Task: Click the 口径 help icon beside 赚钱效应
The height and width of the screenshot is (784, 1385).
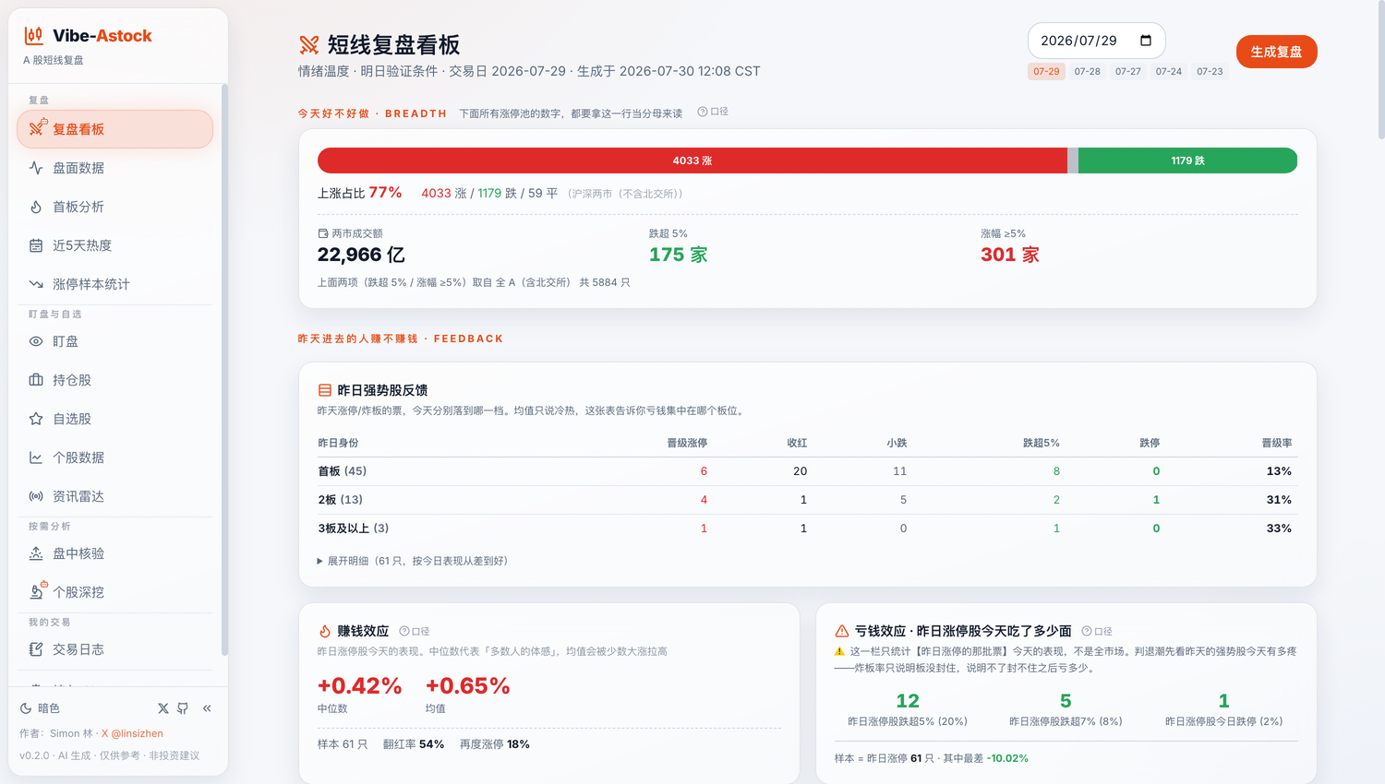Action: coord(415,632)
